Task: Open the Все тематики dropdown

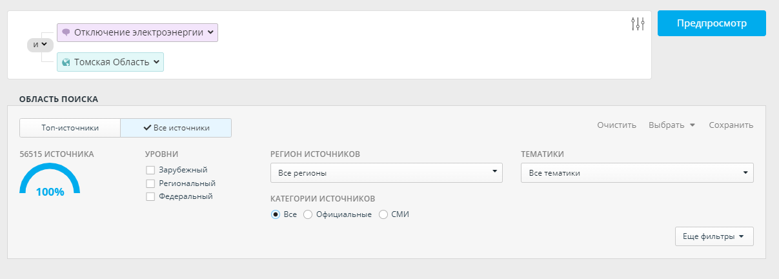Action: point(637,173)
